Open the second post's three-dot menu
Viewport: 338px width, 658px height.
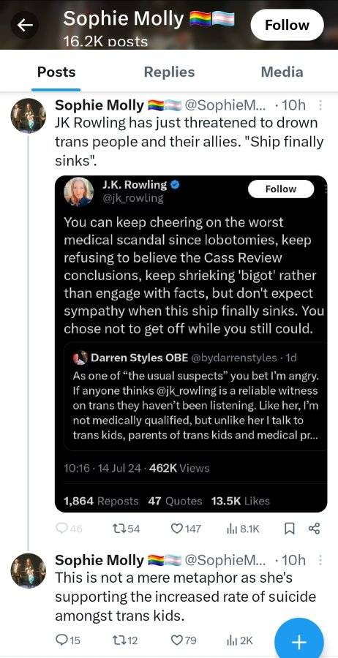pos(320,560)
